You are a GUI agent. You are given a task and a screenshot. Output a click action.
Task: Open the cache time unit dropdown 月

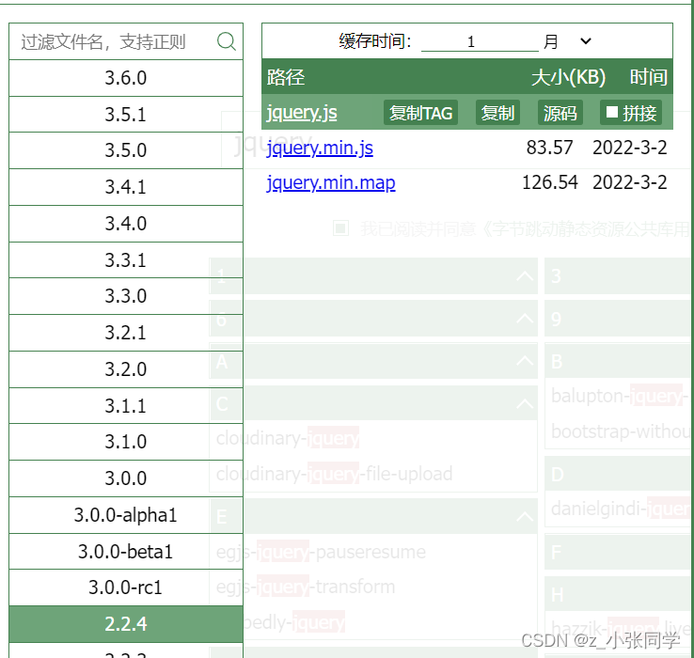click(568, 41)
